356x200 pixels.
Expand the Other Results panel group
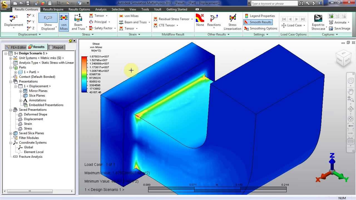tap(219, 34)
